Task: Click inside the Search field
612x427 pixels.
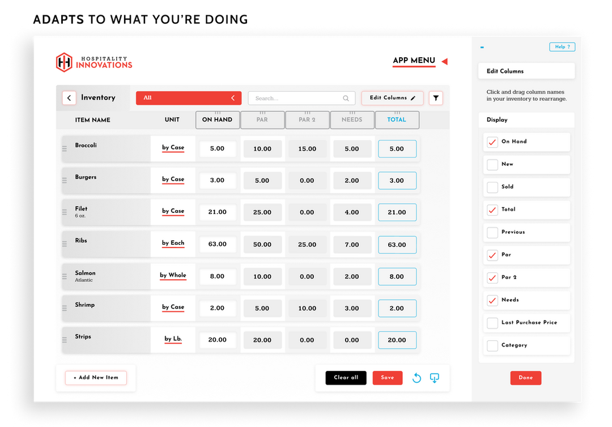Action: pyautogui.click(x=295, y=98)
